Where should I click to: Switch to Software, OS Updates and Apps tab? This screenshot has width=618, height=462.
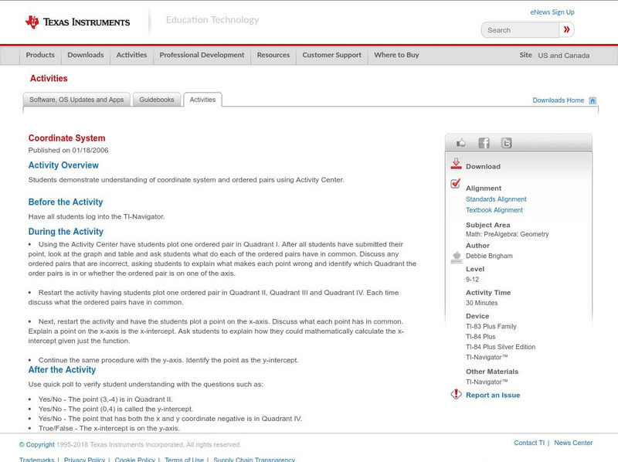pos(76,100)
